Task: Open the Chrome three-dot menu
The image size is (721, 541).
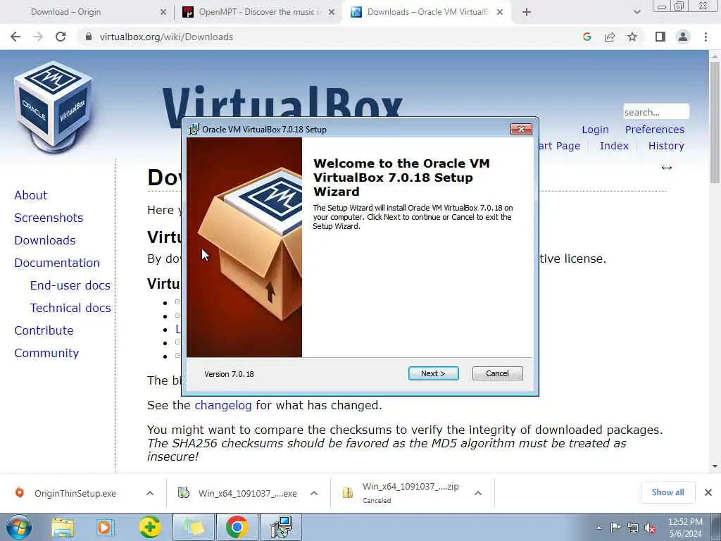Action: pos(706,37)
